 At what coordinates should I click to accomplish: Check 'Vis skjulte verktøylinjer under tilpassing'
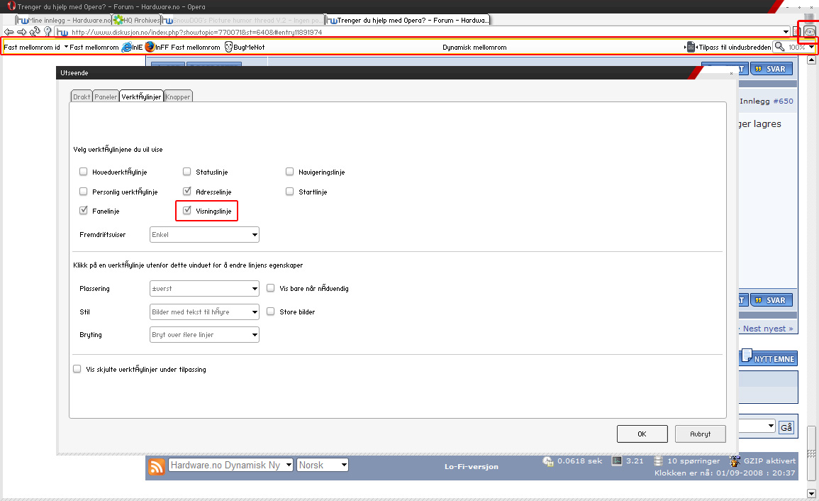click(77, 369)
